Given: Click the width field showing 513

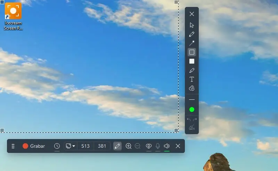Looking at the screenshot, I should pos(85,146).
